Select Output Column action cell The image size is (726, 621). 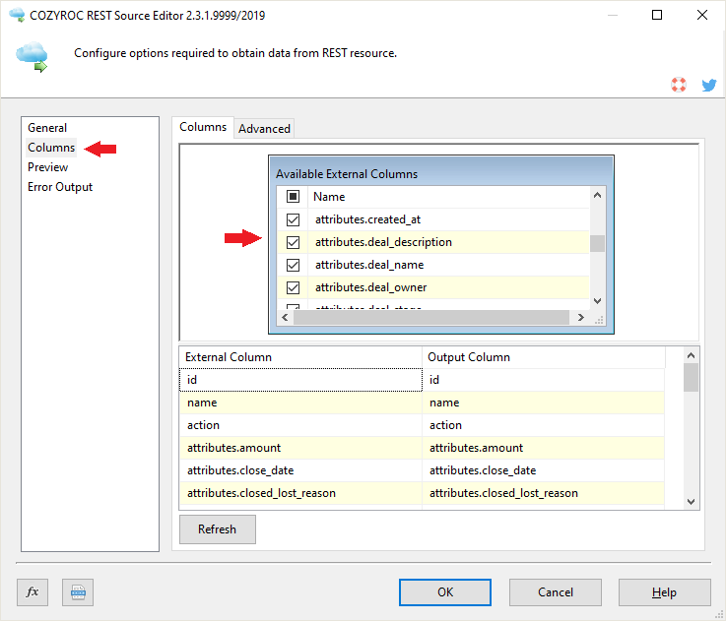pyautogui.click(x=543, y=425)
